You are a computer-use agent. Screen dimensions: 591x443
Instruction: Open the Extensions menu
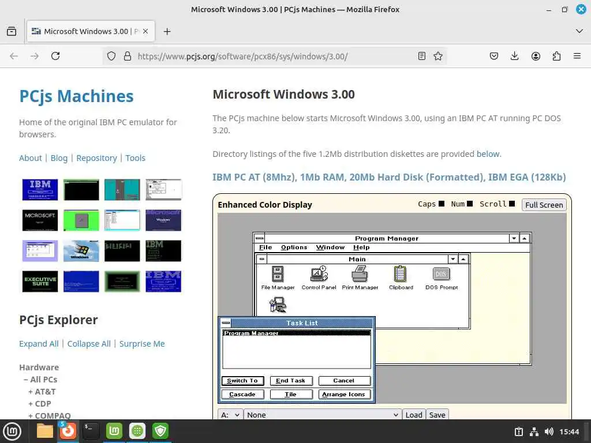point(556,56)
